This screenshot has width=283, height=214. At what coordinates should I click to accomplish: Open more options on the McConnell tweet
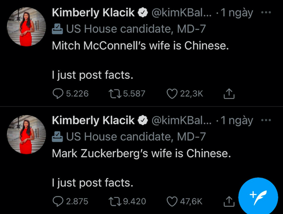coord(267,13)
